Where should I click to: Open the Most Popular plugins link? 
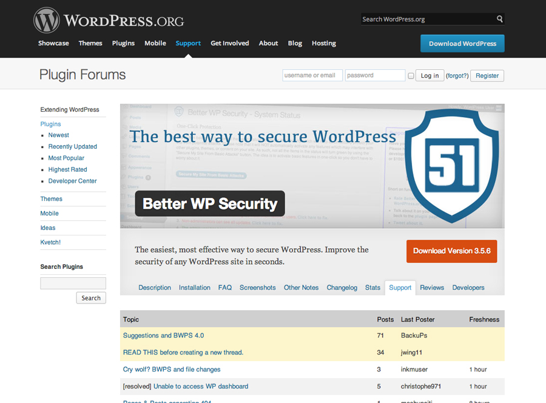click(x=66, y=158)
